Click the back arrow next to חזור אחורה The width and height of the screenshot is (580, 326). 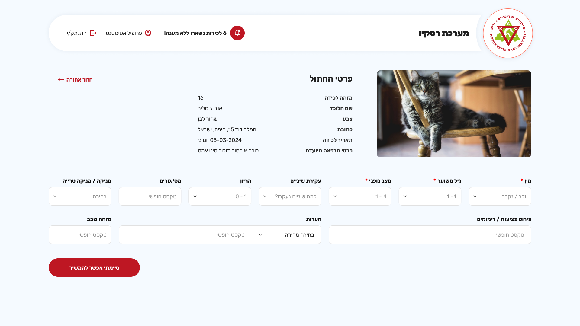(x=61, y=80)
